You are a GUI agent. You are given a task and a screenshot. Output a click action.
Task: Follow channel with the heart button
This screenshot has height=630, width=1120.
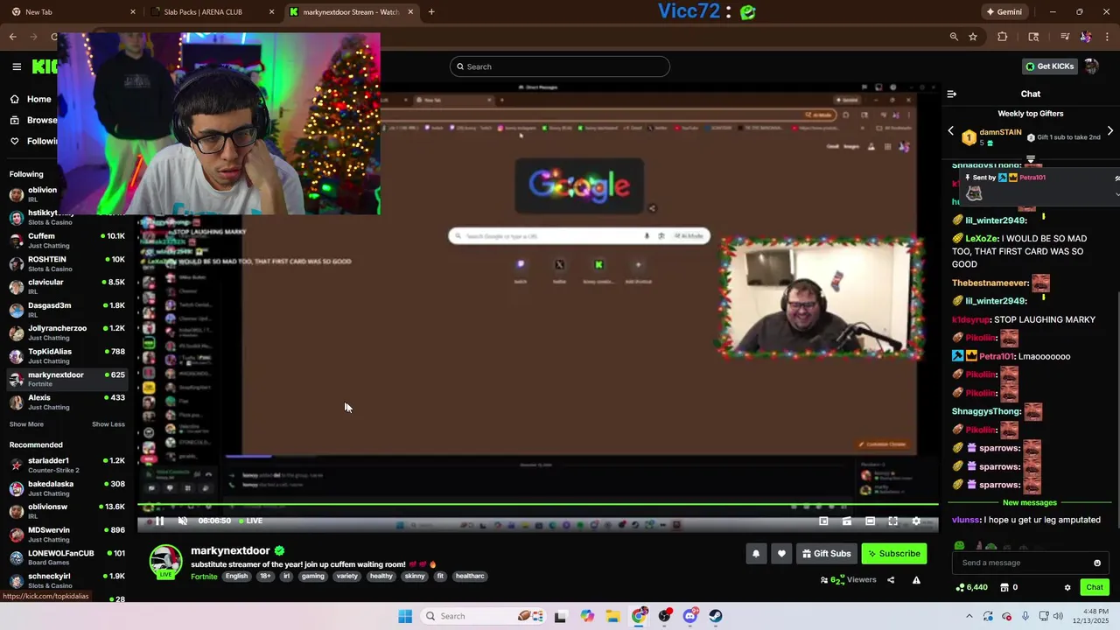(781, 554)
